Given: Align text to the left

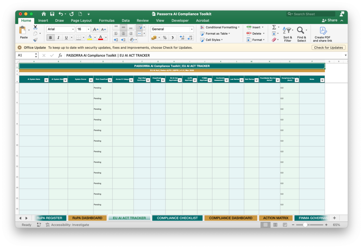Looking at the screenshot, I should pos(116,34).
